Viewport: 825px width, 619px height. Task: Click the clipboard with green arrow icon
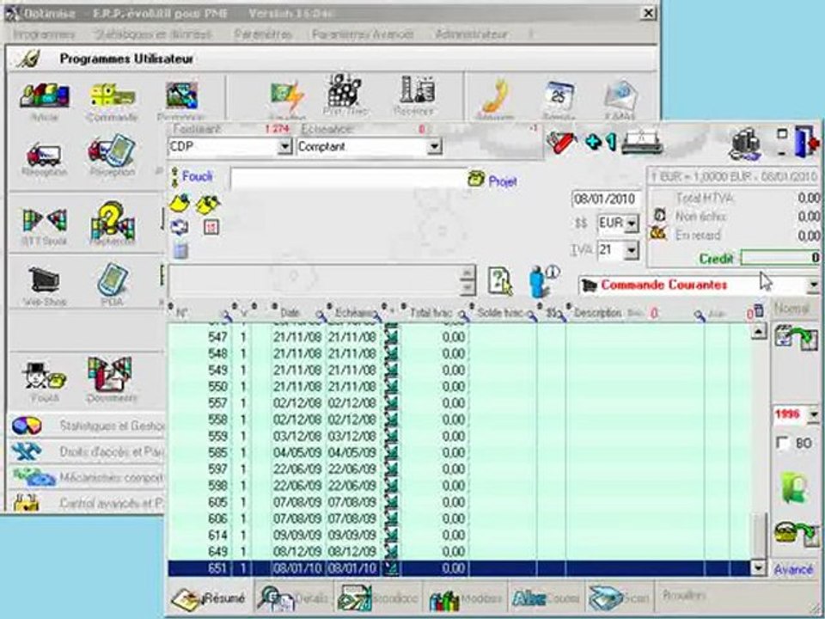796,339
